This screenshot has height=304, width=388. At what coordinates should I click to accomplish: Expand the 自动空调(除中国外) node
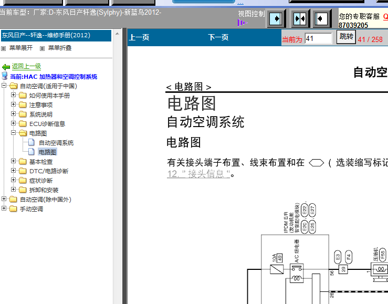pyautogui.click(x=4, y=199)
